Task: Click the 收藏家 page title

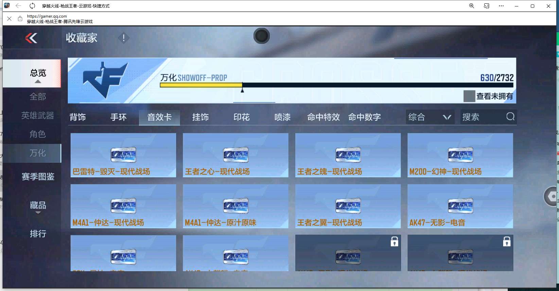Action: pos(82,38)
